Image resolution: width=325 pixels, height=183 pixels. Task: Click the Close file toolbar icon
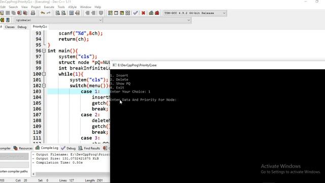(x=19, y=13)
